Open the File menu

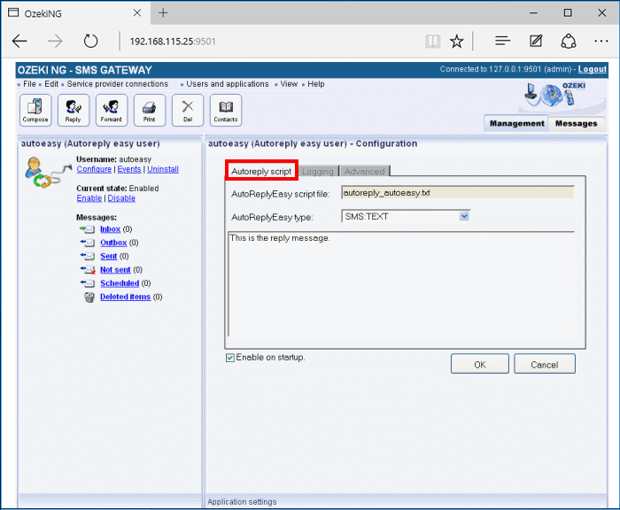coord(29,84)
